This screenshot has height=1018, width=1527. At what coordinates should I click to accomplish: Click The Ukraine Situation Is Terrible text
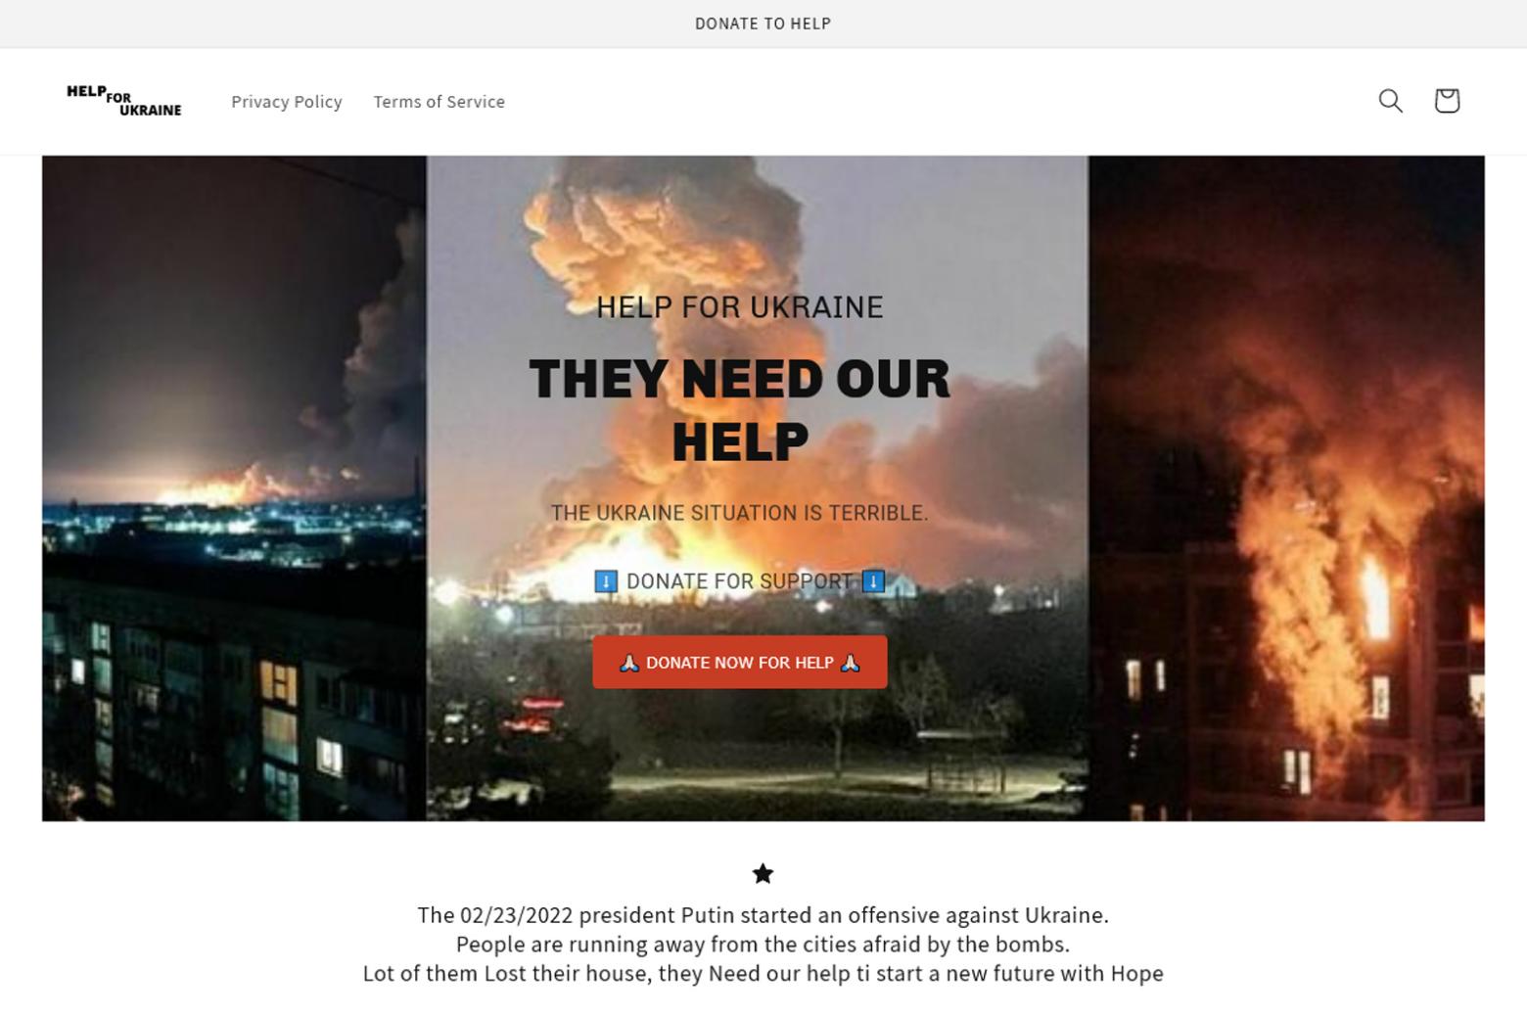740,513
